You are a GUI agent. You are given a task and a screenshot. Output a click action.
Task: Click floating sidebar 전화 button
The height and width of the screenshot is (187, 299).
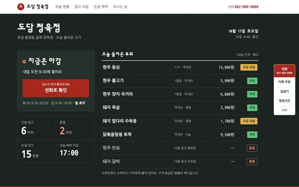coord(284,71)
